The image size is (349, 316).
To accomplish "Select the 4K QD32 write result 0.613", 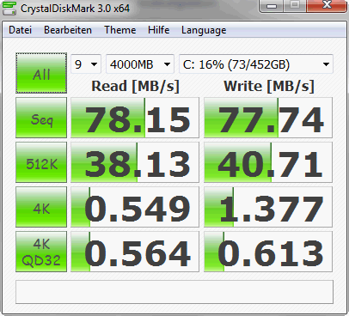I will tap(268, 252).
